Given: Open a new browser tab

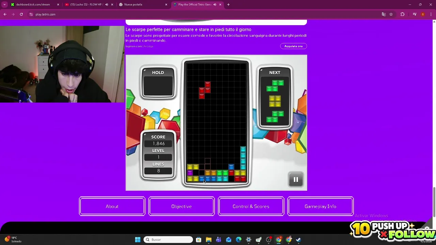Looking at the screenshot, I should 228,4.
